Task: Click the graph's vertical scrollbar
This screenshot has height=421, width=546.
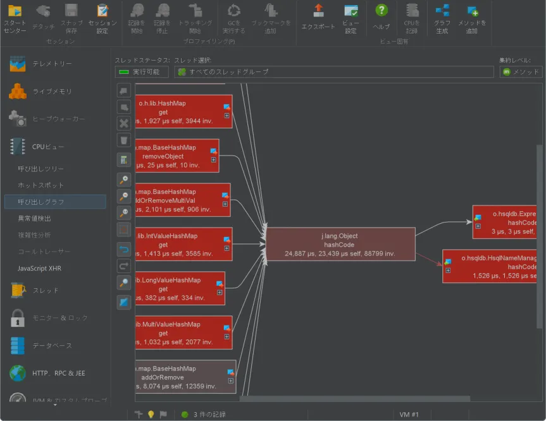Action: coord(540,236)
